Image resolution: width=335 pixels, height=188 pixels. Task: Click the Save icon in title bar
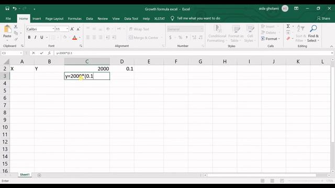coord(7,8)
